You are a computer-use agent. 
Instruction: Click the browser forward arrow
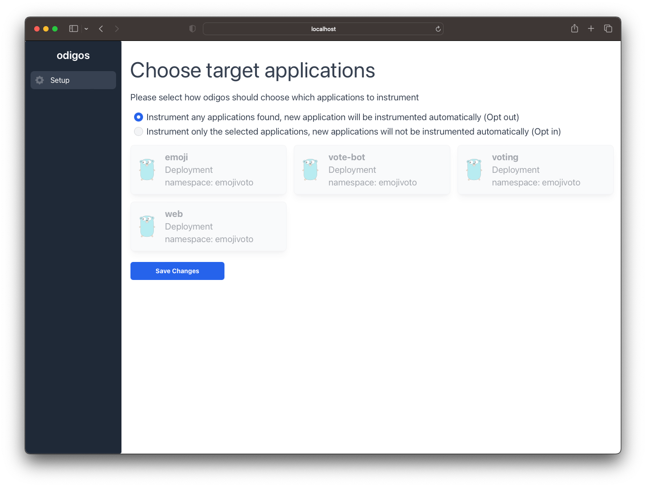pos(117,29)
